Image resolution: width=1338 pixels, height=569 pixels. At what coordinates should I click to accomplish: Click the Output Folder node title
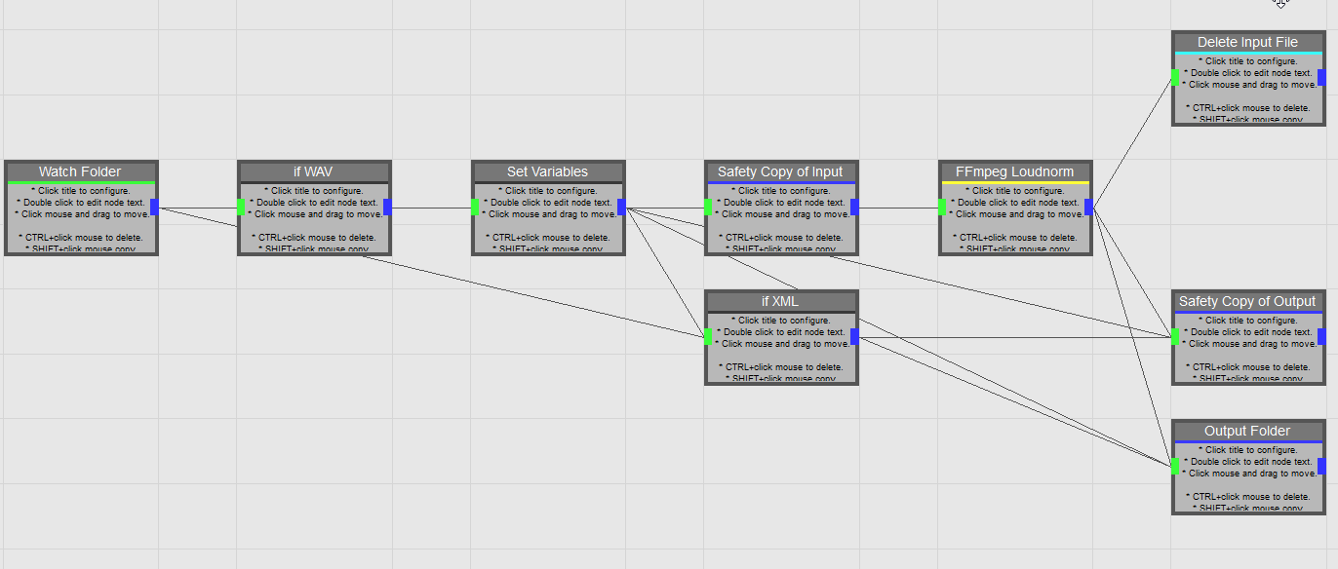1247,431
